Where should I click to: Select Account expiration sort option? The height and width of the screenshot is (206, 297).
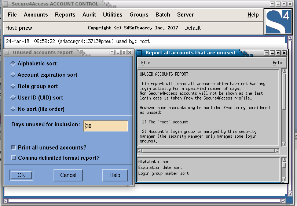(44, 75)
